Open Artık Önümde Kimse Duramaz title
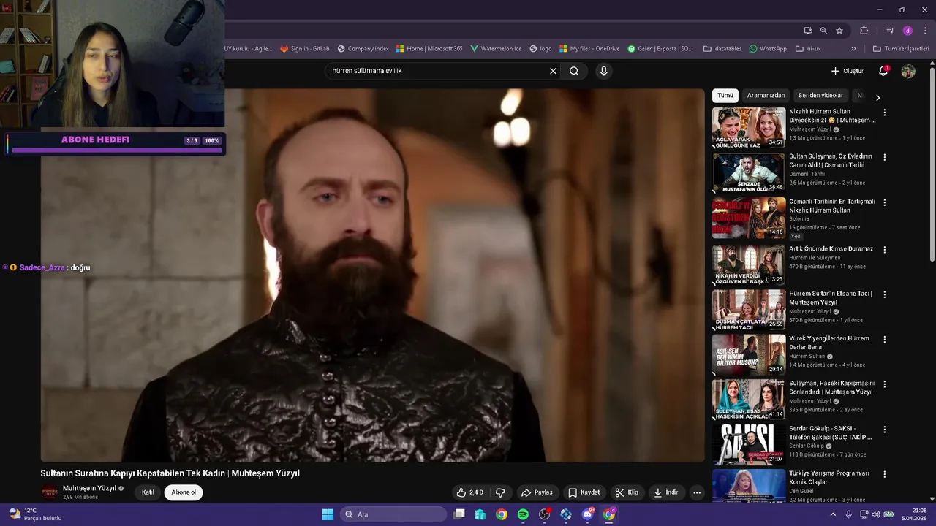The height and width of the screenshot is (526, 936). [831, 248]
